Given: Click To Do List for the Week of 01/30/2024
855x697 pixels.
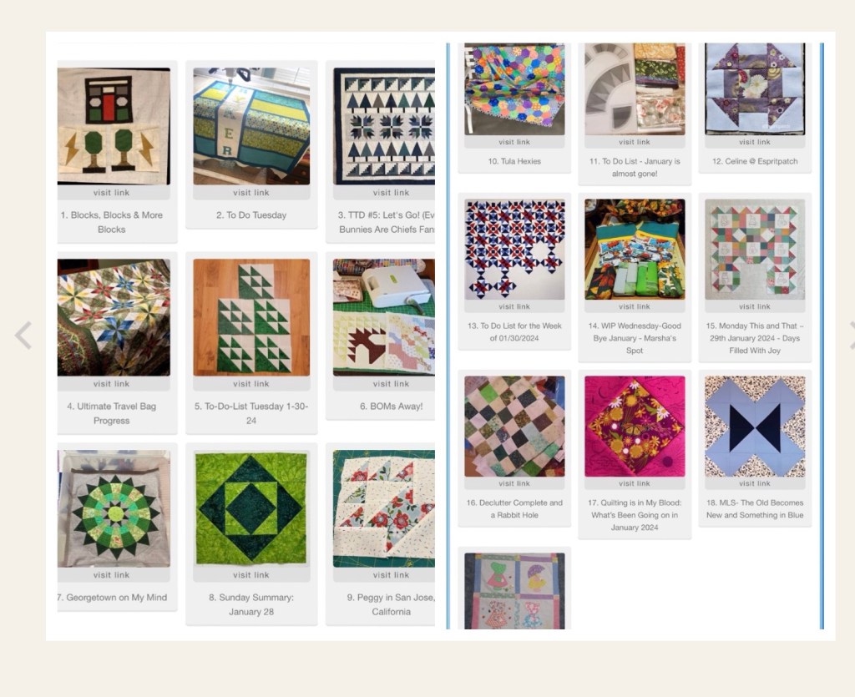Looking at the screenshot, I should coord(514,332).
